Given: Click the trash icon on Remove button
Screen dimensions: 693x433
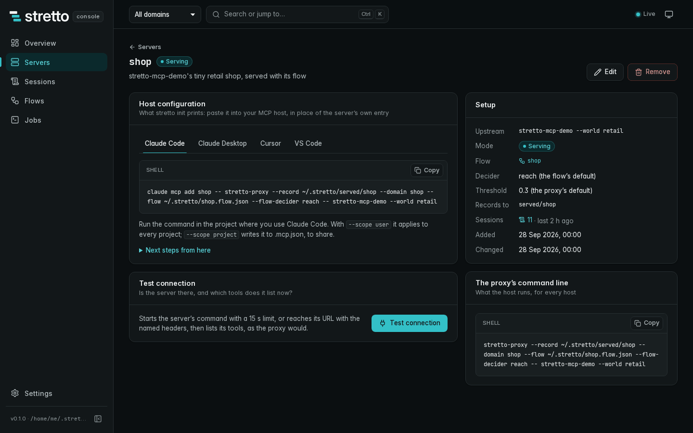Looking at the screenshot, I should tap(639, 72).
